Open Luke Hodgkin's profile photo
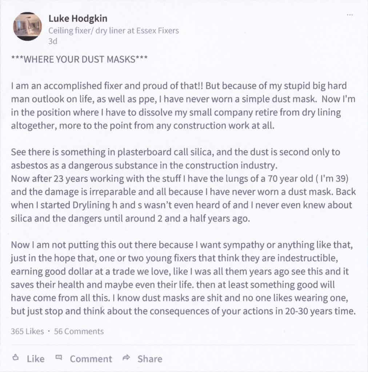Image resolution: width=368 pixels, height=372 pixels. pyautogui.click(x=28, y=26)
